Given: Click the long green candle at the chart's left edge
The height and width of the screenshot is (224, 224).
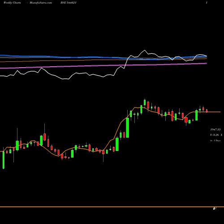Looking at the screenshot, I should (x=4, y=159).
